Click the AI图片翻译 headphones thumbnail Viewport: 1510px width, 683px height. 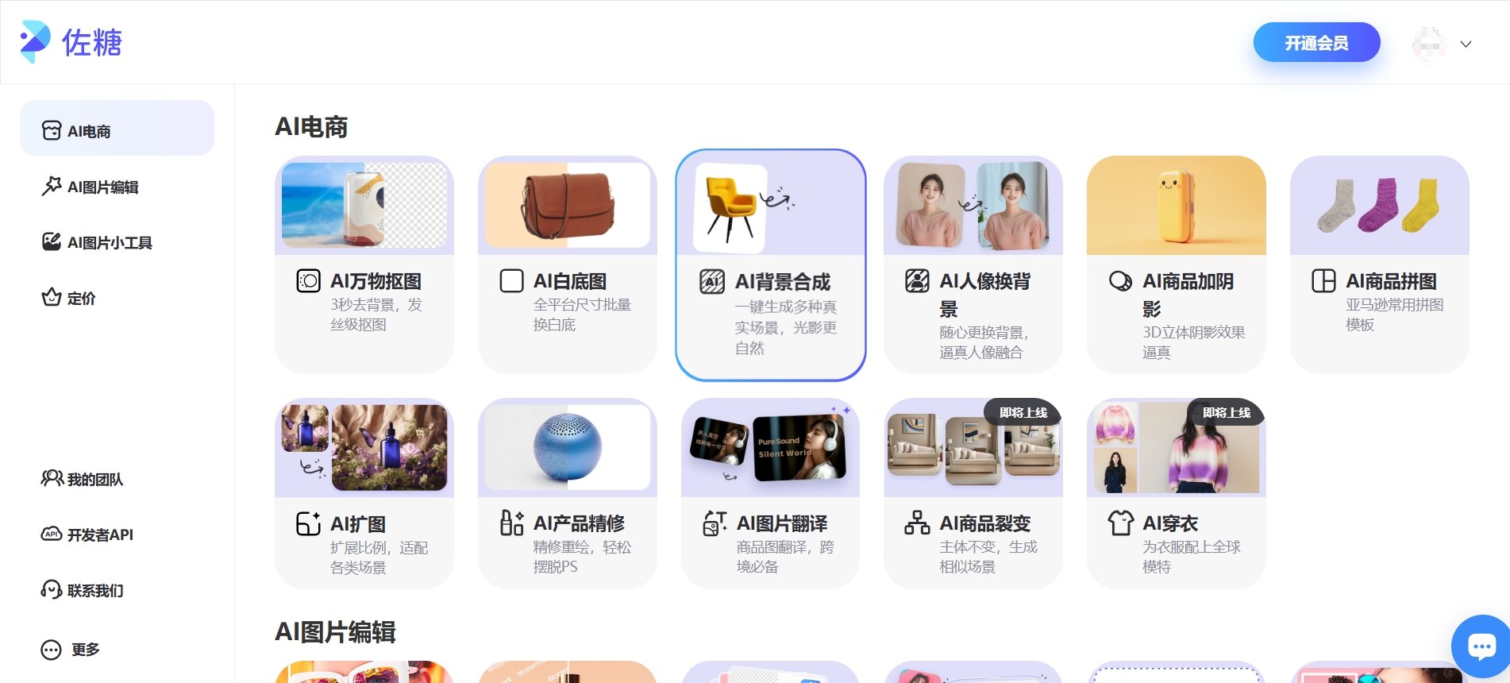(771, 448)
